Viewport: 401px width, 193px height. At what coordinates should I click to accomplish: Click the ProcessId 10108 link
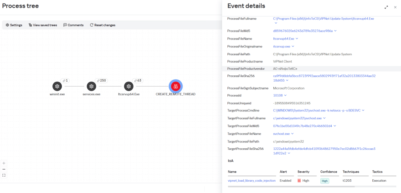278,95
